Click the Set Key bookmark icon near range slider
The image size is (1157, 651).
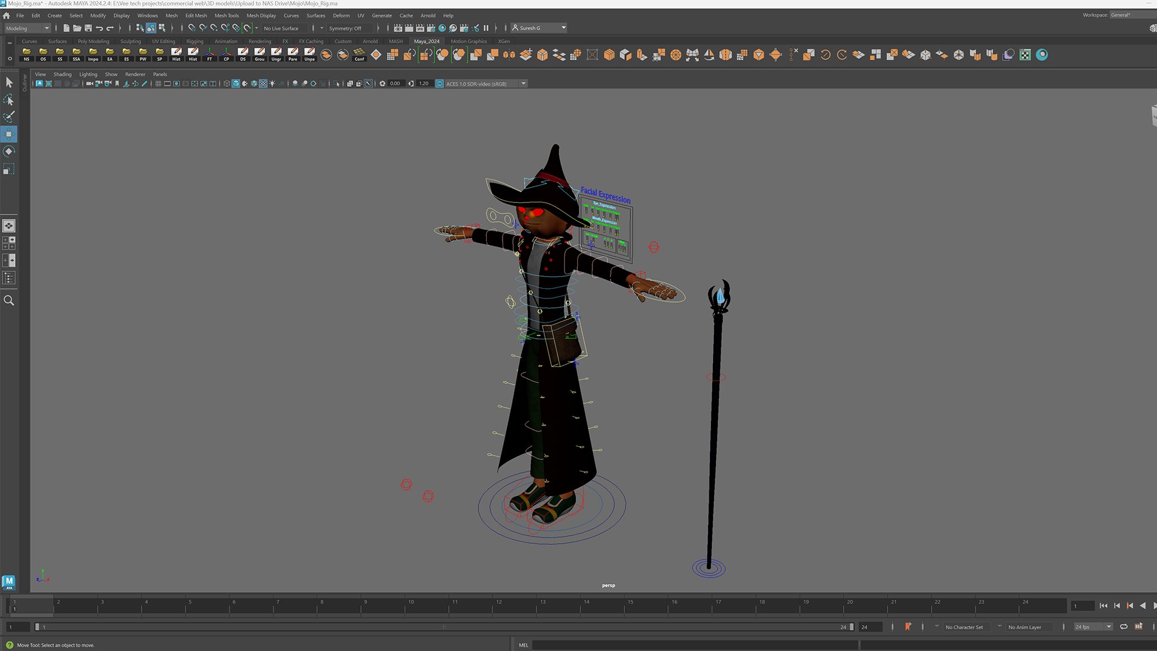(x=908, y=627)
